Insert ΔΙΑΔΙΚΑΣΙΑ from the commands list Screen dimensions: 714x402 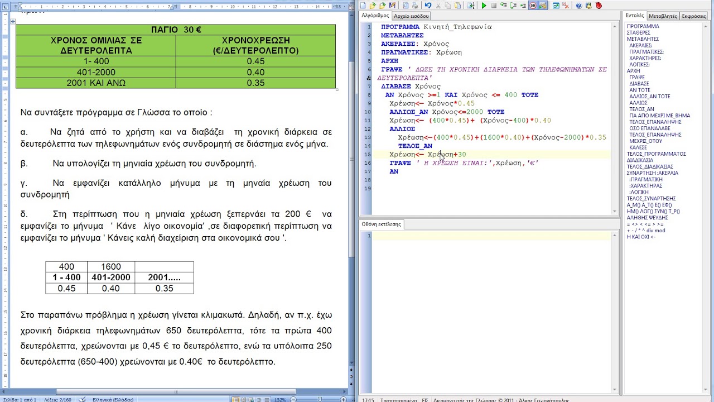pos(640,160)
